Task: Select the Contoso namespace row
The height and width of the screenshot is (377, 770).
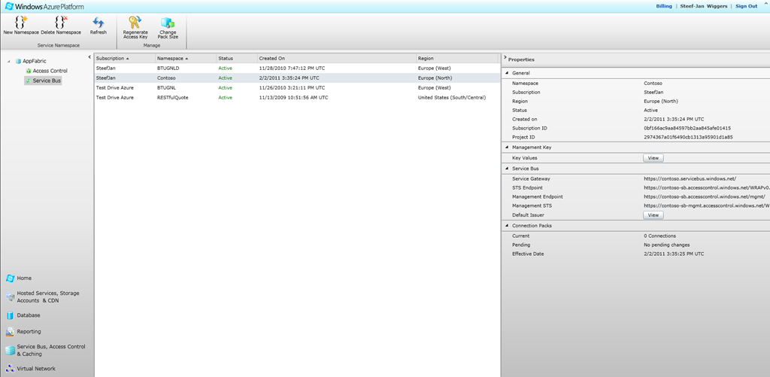Action: point(296,78)
